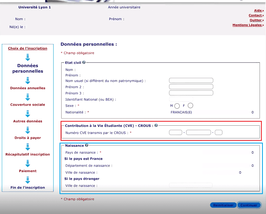This screenshot has width=266, height=214.
Task: Open the Récapitulatif inscription step
Action: click(28, 154)
